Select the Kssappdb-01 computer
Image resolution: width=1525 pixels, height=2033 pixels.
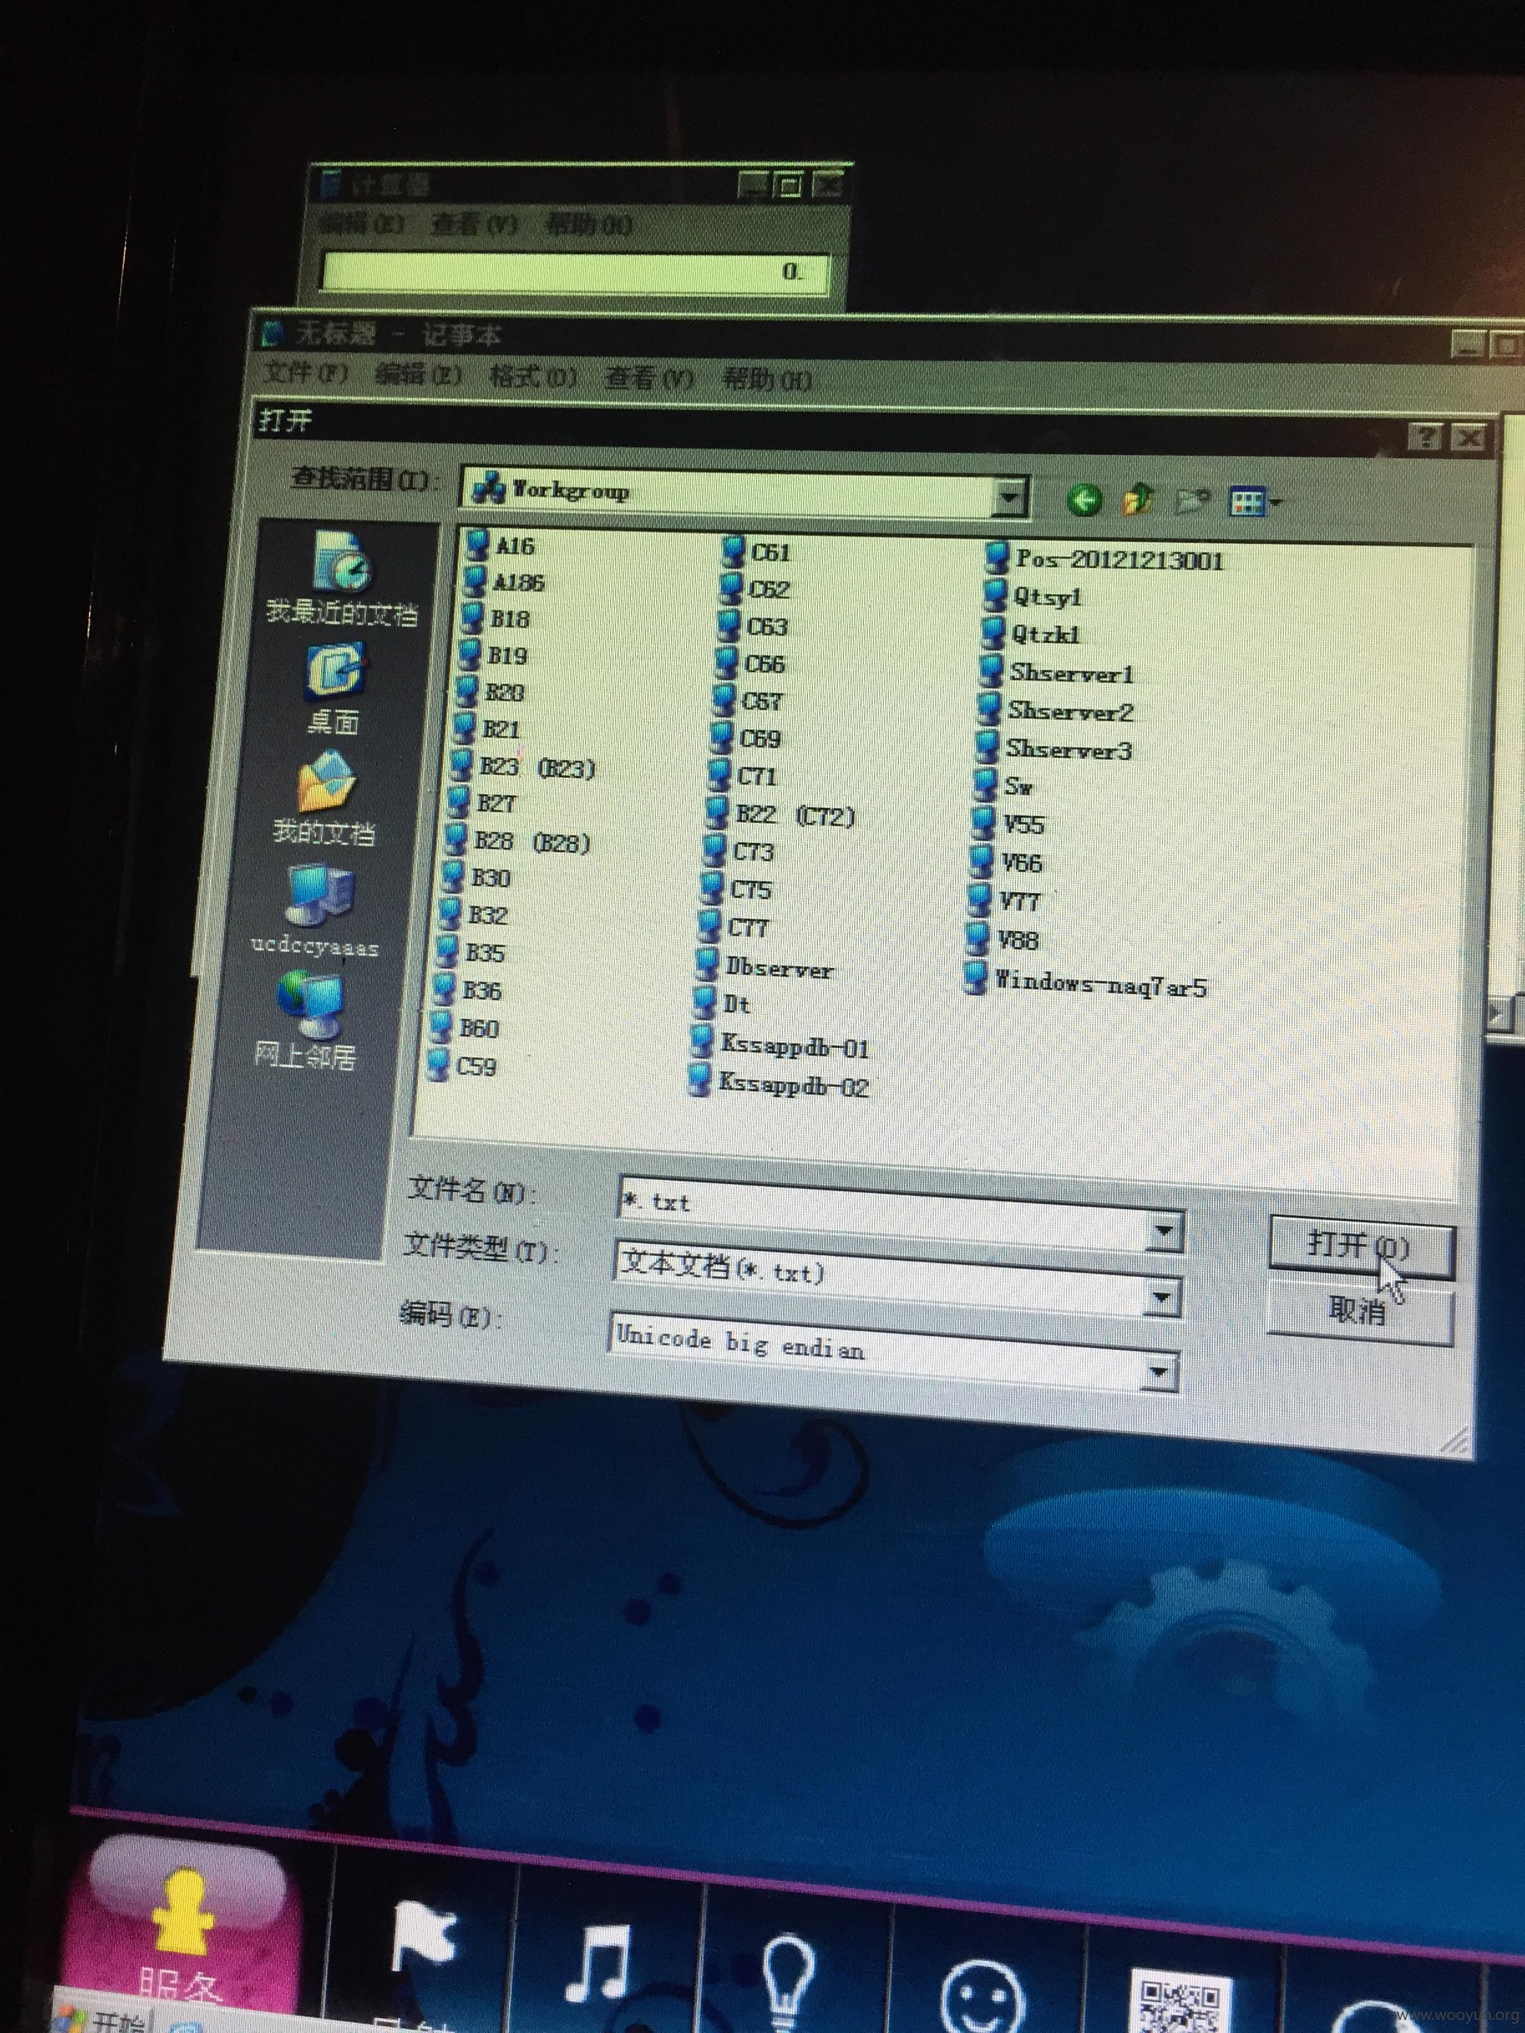781,1045
